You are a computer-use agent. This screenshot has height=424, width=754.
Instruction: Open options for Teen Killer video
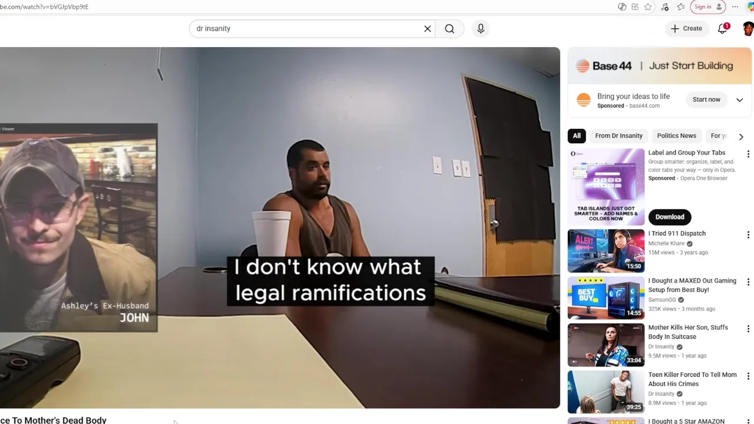tap(748, 376)
